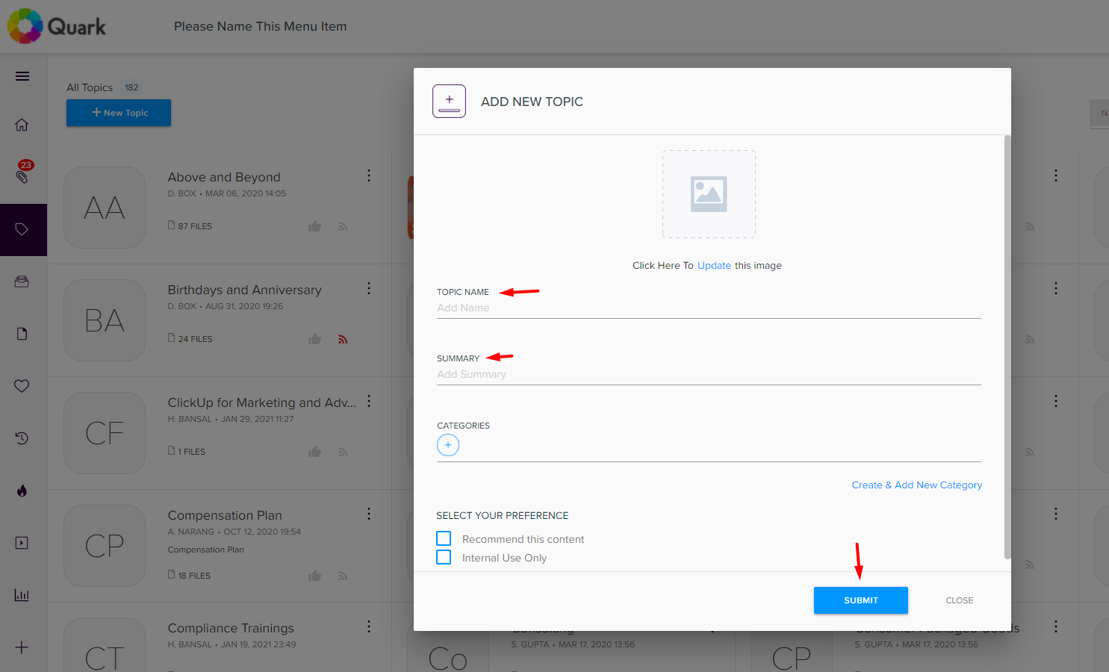This screenshot has height=672, width=1109.
Task: Select the Topics tag icon in sidebar
Action: tap(22, 230)
